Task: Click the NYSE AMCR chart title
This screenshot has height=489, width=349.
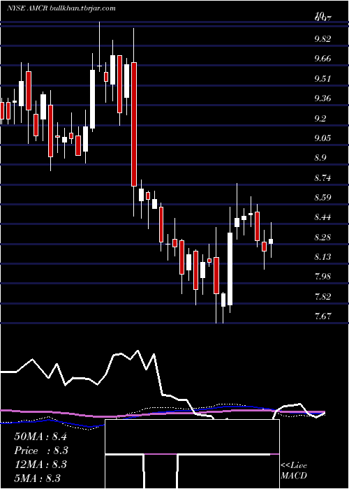Action: (x=27, y=8)
